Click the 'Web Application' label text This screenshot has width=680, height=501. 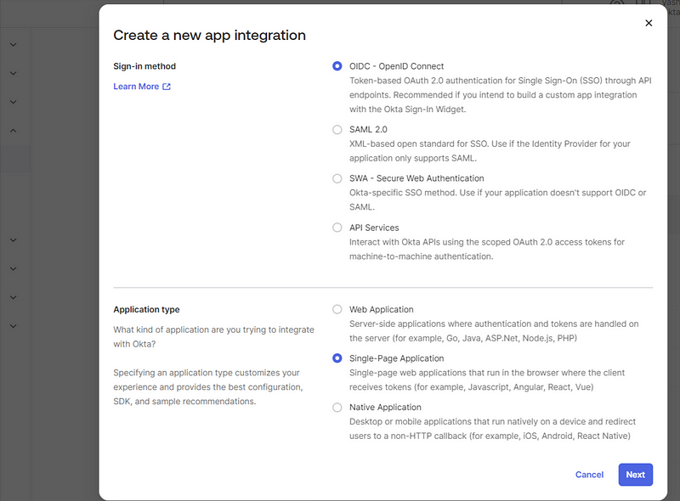[x=382, y=309]
